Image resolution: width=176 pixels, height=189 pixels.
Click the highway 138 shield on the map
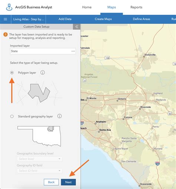coord(107,58)
